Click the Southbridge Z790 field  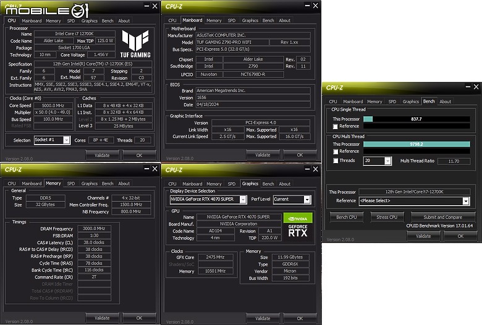pos(253,66)
